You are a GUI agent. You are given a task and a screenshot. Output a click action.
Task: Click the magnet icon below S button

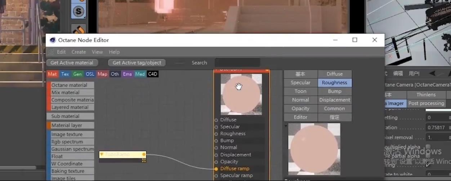coord(78,30)
